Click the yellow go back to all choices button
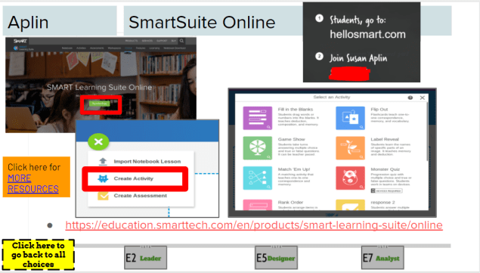This screenshot has width=480, height=273. point(39,255)
